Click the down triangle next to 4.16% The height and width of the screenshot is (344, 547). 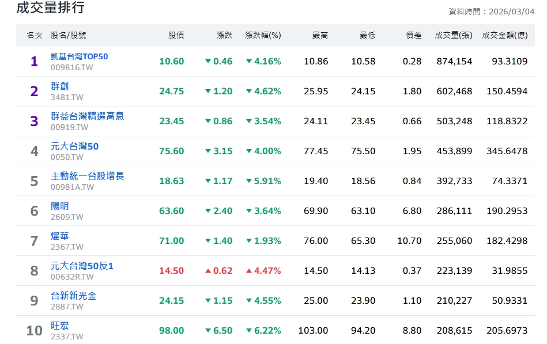click(x=249, y=62)
